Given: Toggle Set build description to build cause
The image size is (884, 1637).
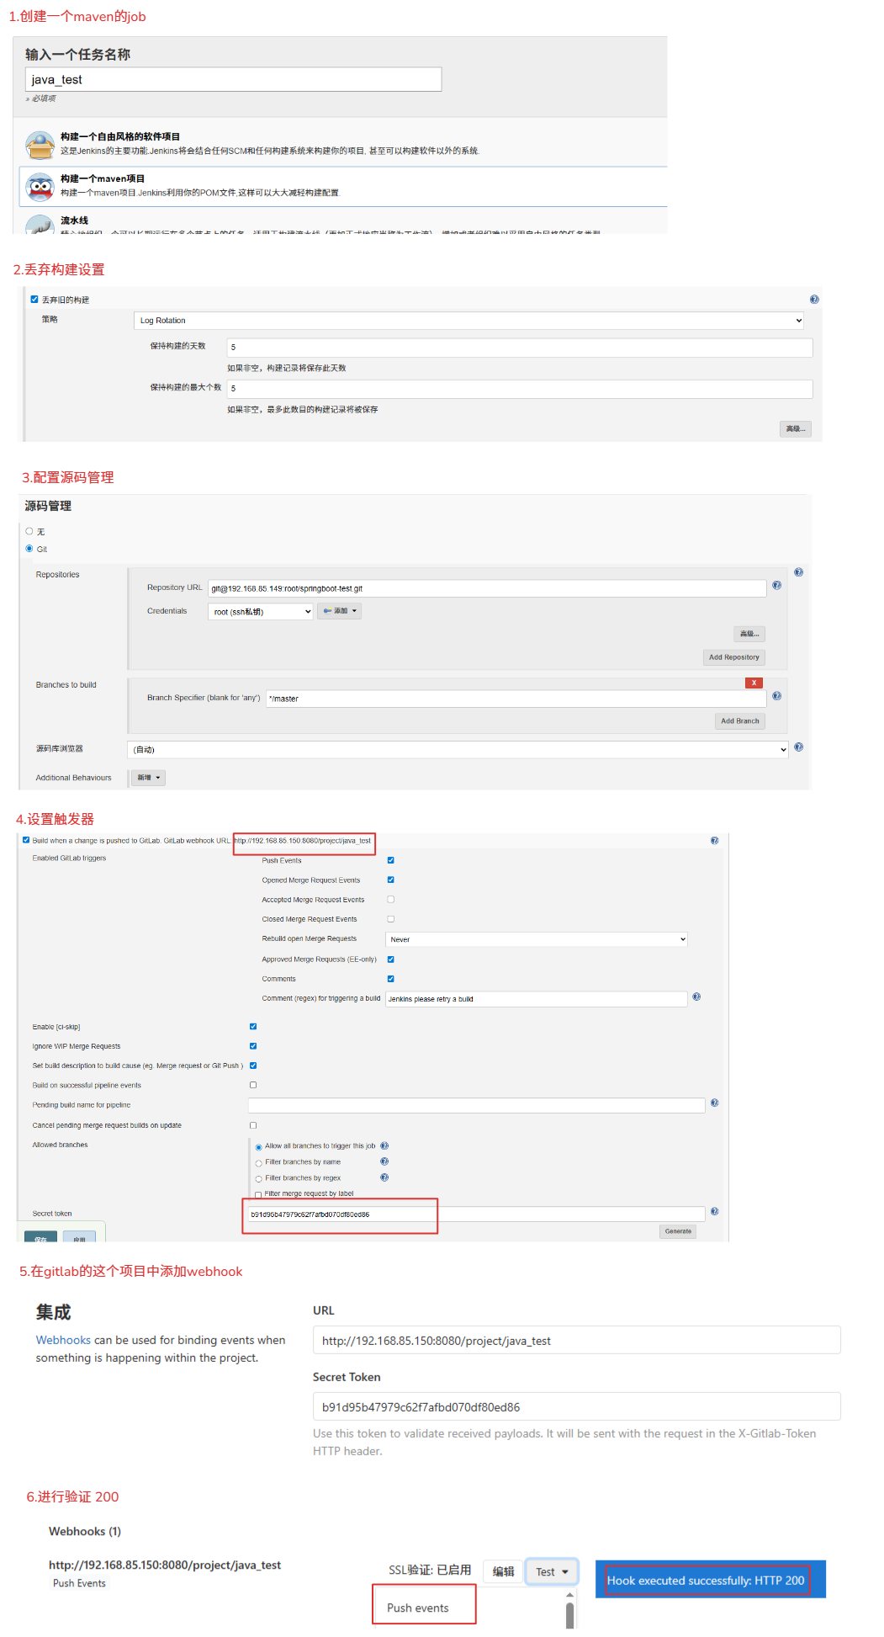Looking at the screenshot, I should coord(253,1066).
